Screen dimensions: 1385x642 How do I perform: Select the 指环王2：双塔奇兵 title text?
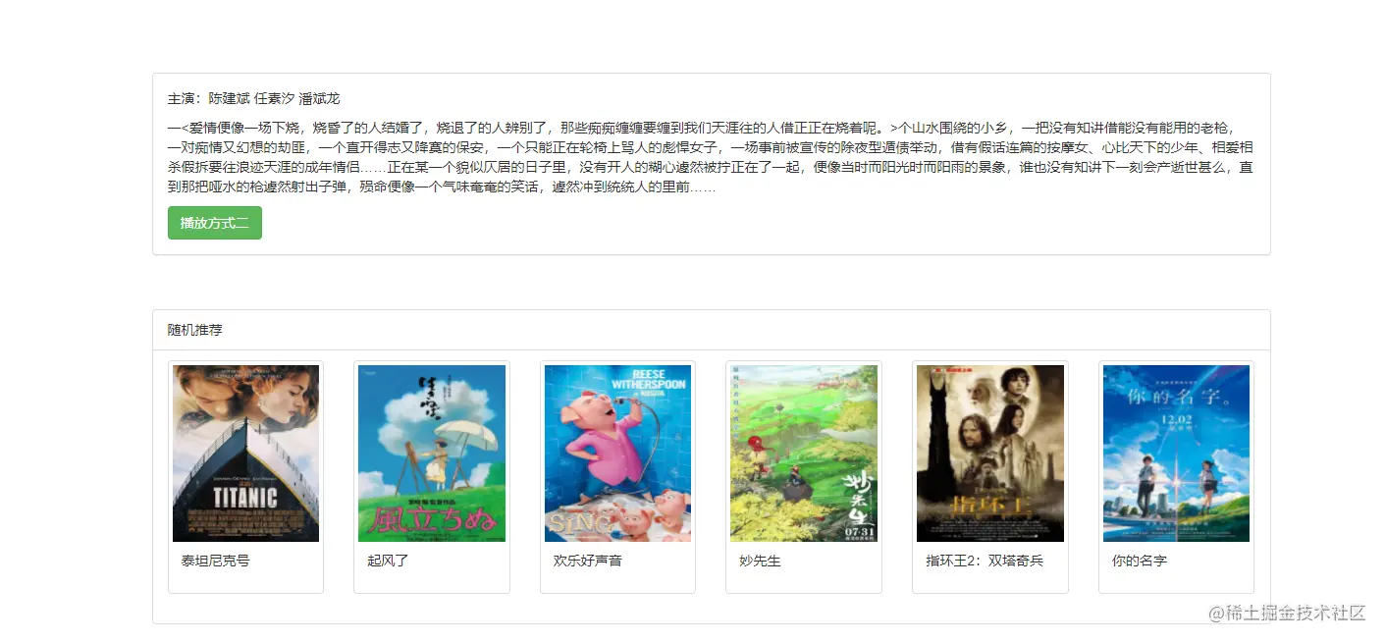(x=985, y=561)
